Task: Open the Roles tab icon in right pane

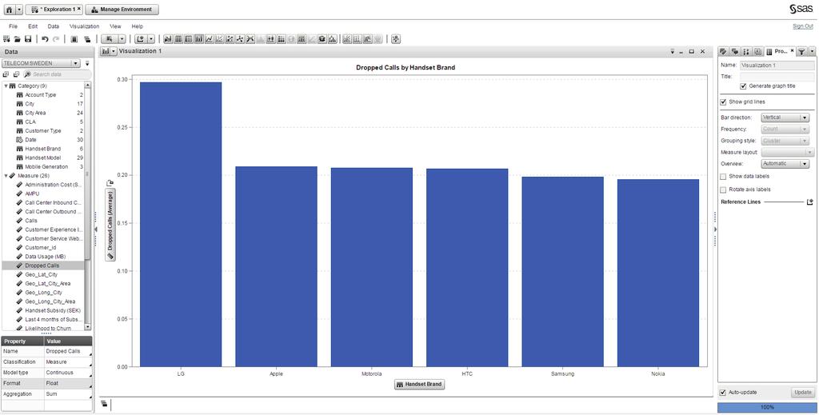Action: point(723,51)
